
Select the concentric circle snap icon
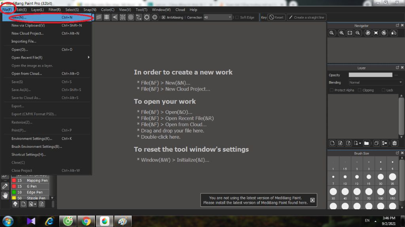131,17
